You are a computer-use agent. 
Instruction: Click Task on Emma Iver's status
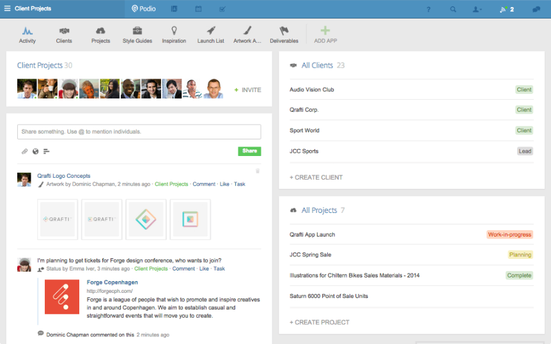219,269
